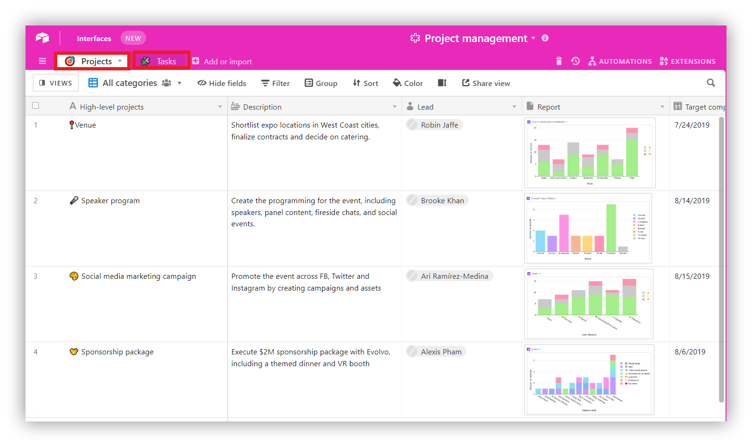Click the base info circle icon
Image resolution: width=752 pixels, height=447 pixels.
545,38
